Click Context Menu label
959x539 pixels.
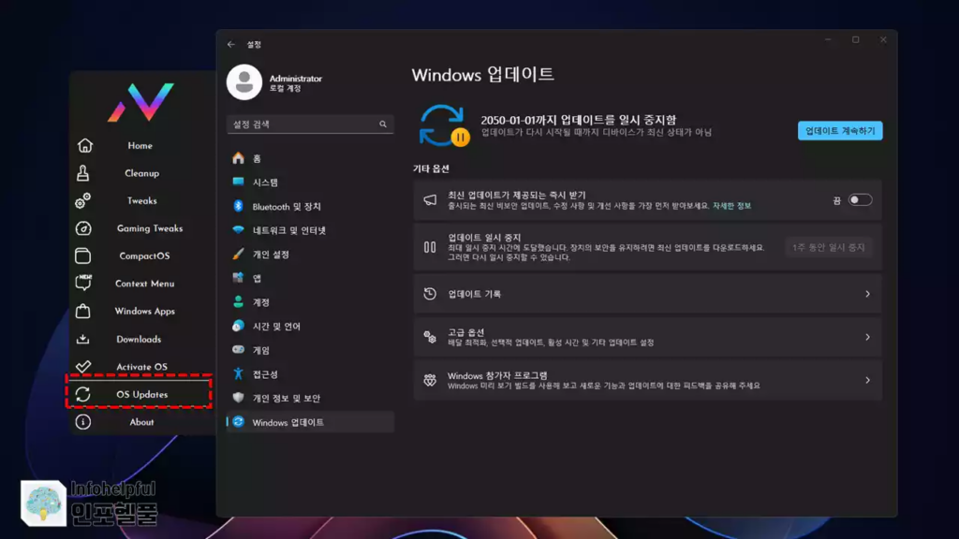(145, 284)
